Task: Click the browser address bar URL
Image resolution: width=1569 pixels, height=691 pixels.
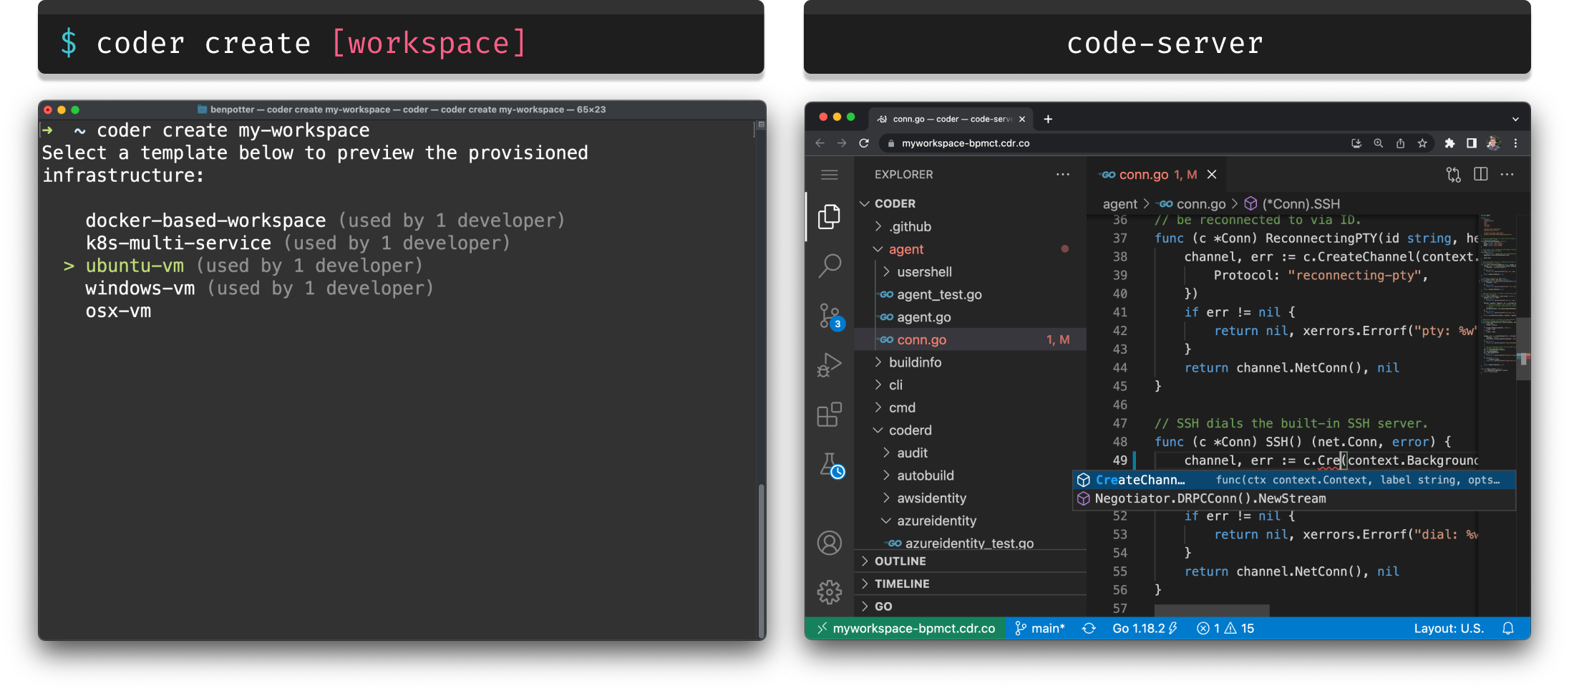Action: point(965,143)
